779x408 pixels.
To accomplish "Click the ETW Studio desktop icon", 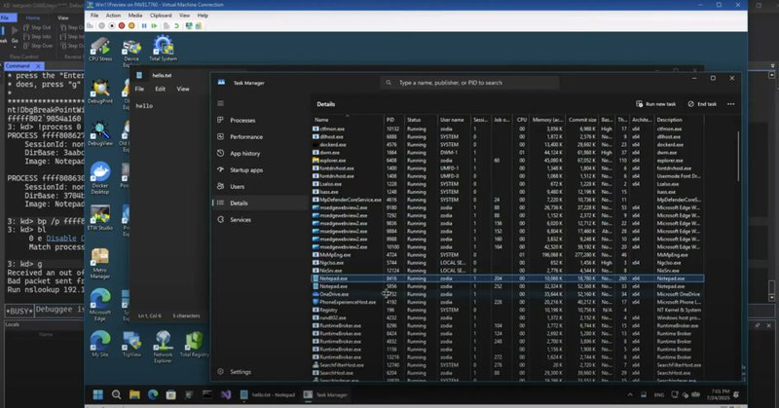I will (100, 218).
